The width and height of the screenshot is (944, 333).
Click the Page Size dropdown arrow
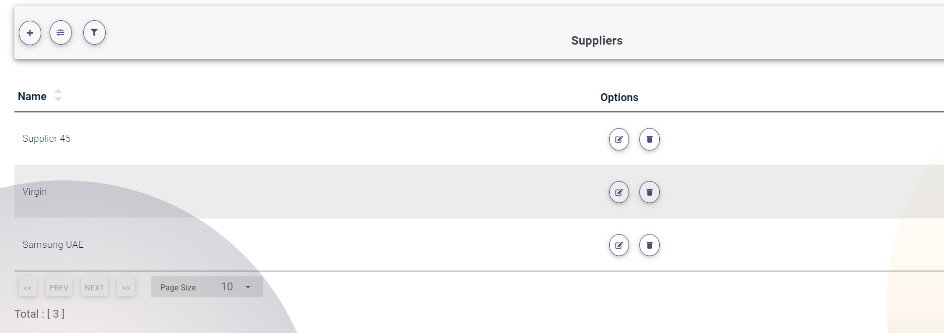248,287
